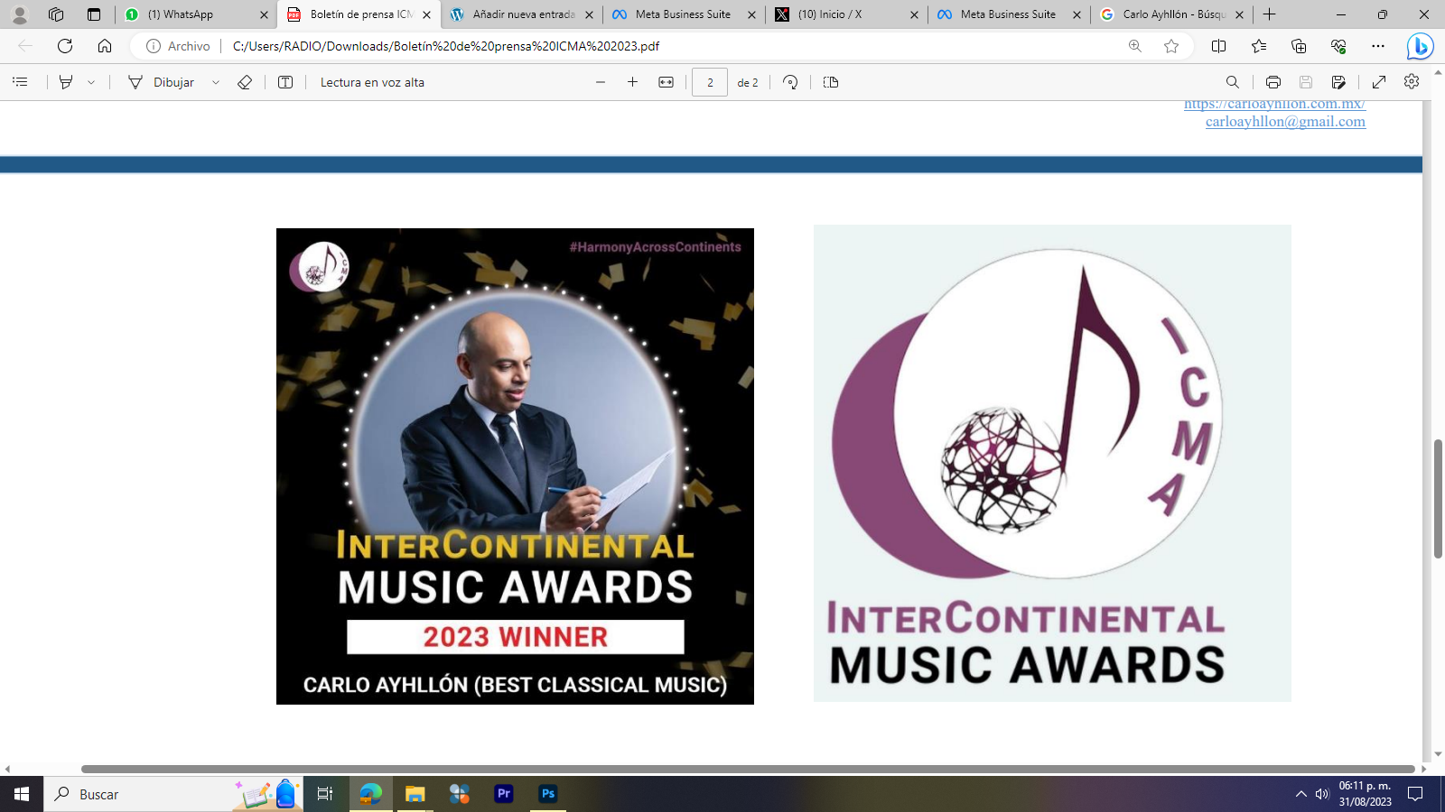Activate the Dibujar draw tool
1445x812 pixels.
pos(162,82)
